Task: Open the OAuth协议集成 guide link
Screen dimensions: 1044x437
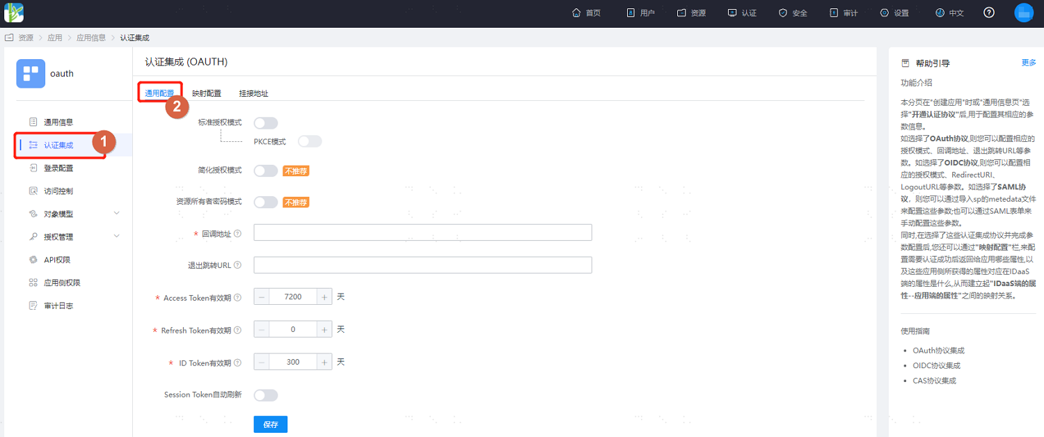Action: click(x=939, y=351)
